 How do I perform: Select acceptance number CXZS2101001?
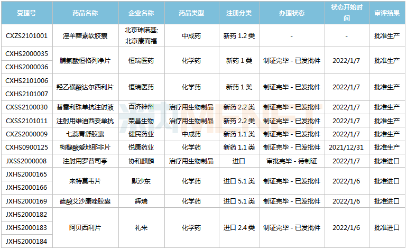26,36
